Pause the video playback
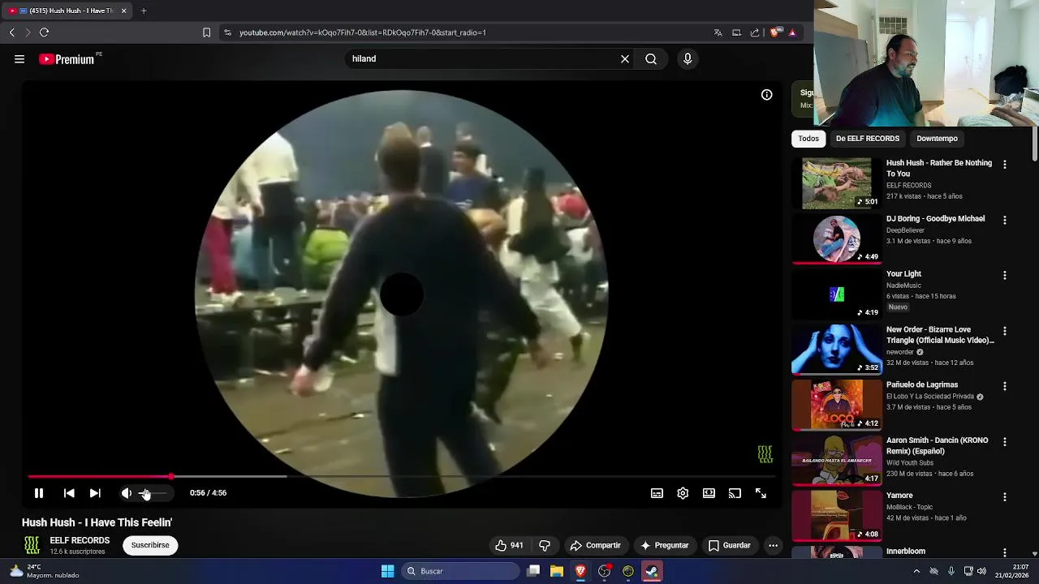This screenshot has width=1039, height=584. (38, 493)
